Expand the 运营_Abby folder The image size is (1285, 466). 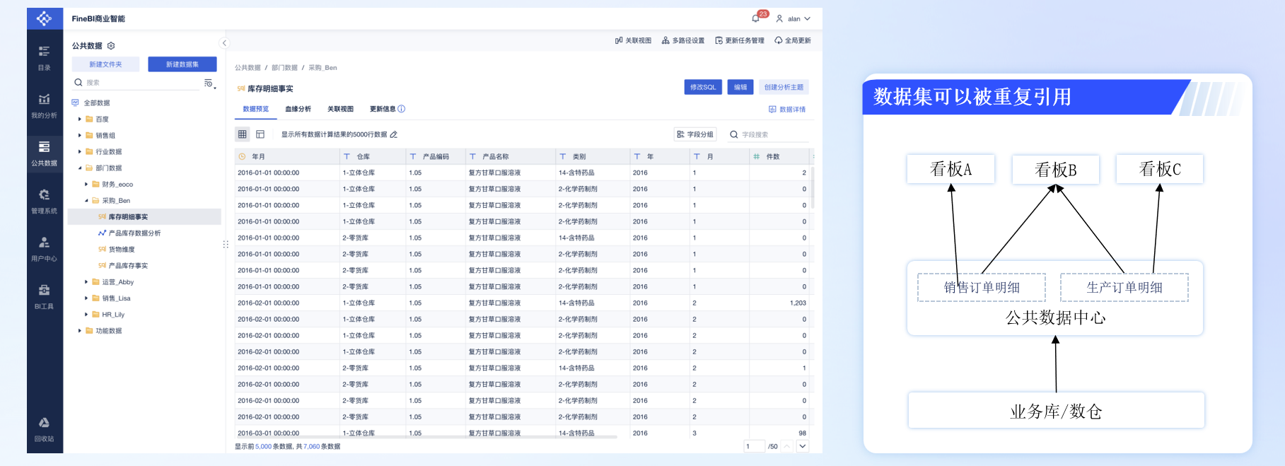click(x=86, y=282)
